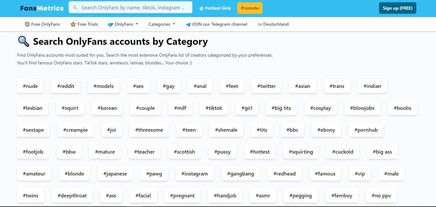
Task: Click the blue OnlyFans logo icon
Action: click(x=111, y=24)
